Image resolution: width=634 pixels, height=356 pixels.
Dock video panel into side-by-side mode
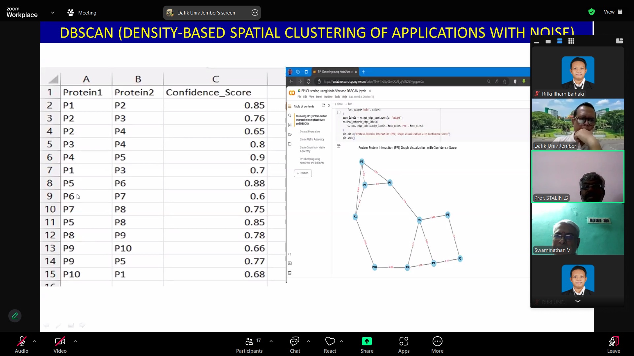click(619, 41)
